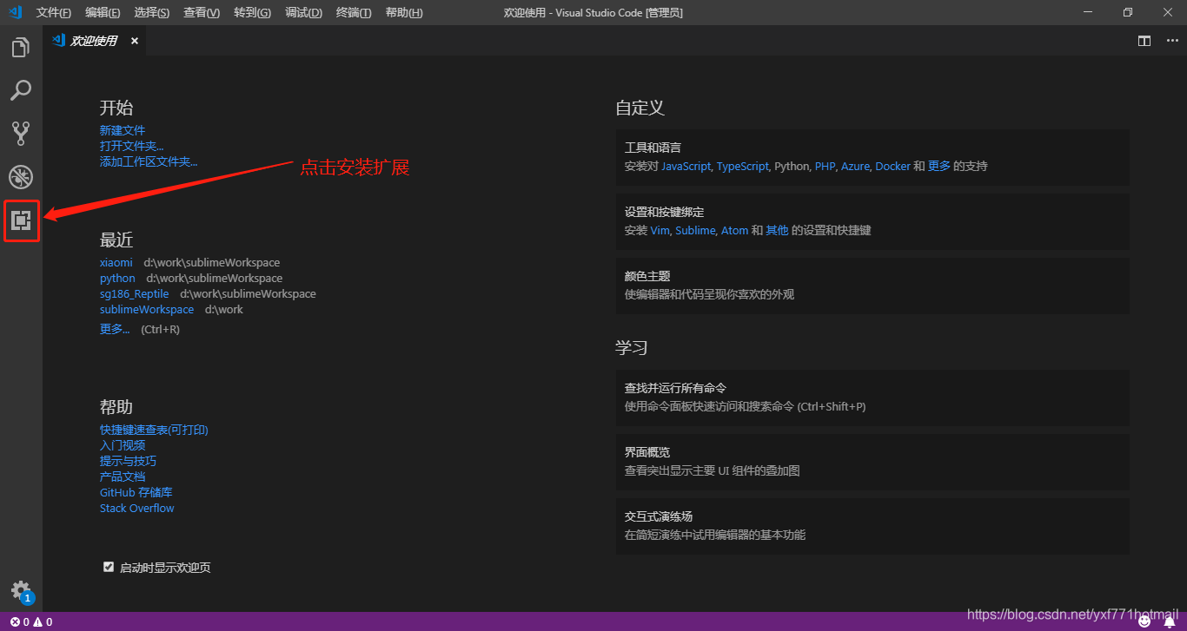Open the Manage gear icon

point(21,592)
